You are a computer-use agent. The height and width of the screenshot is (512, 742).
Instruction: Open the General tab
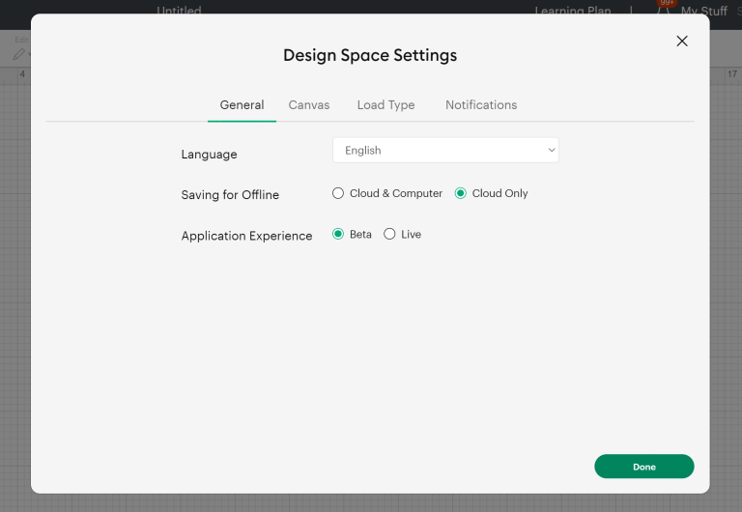point(242,105)
